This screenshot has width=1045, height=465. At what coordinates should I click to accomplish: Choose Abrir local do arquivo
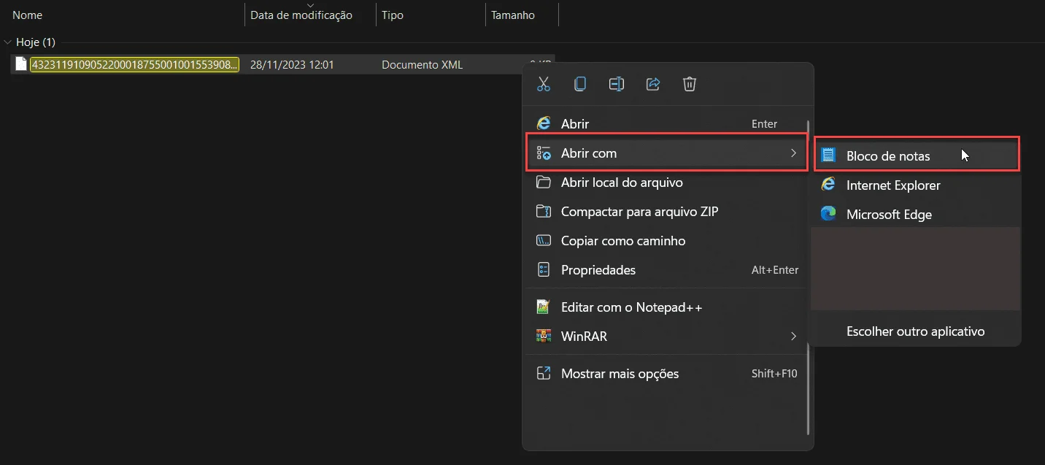621,182
